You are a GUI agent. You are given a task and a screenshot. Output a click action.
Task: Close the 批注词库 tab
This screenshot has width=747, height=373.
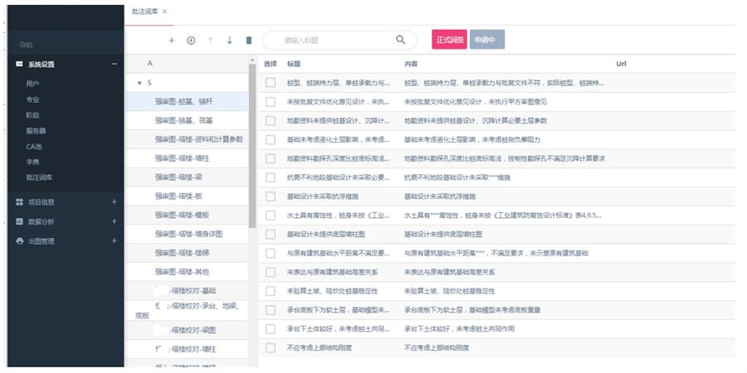pos(165,11)
